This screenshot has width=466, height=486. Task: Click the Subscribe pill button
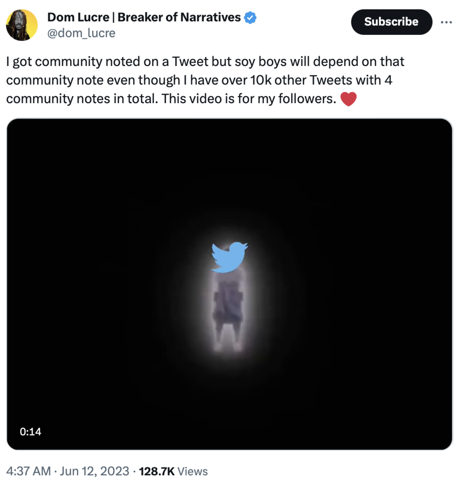(391, 22)
